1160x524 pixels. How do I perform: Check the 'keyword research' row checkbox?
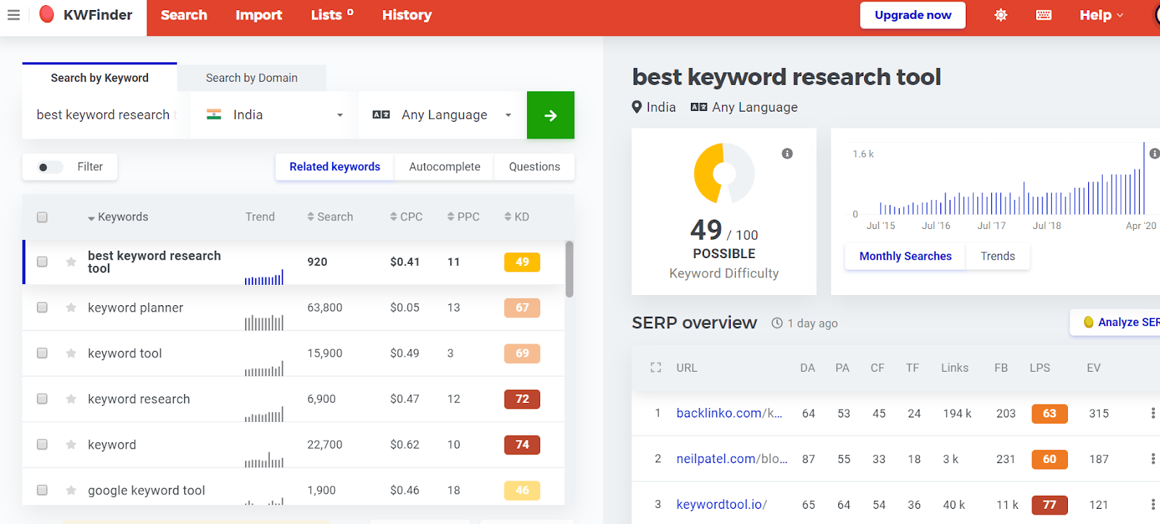[42, 399]
